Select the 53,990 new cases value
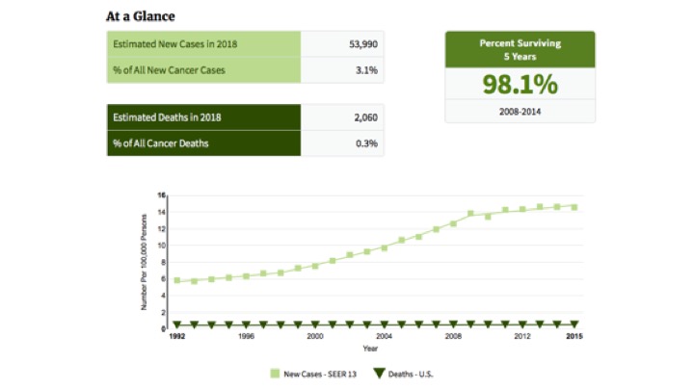The width and height of the screenshot is (694, 390). [x=362, y=44]
